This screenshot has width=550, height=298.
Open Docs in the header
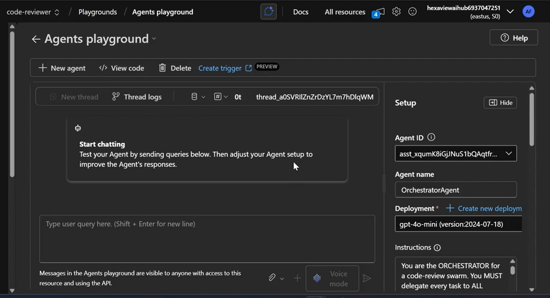(301, 12)
